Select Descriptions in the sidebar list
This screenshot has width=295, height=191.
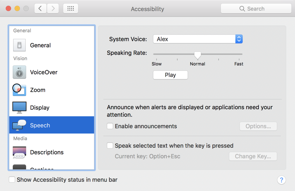click(52, 152)
